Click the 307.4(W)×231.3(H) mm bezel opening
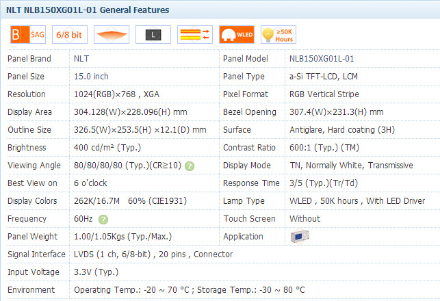This screenshot has width=440, height=301. pyautogui.click(x=337, y=112)
